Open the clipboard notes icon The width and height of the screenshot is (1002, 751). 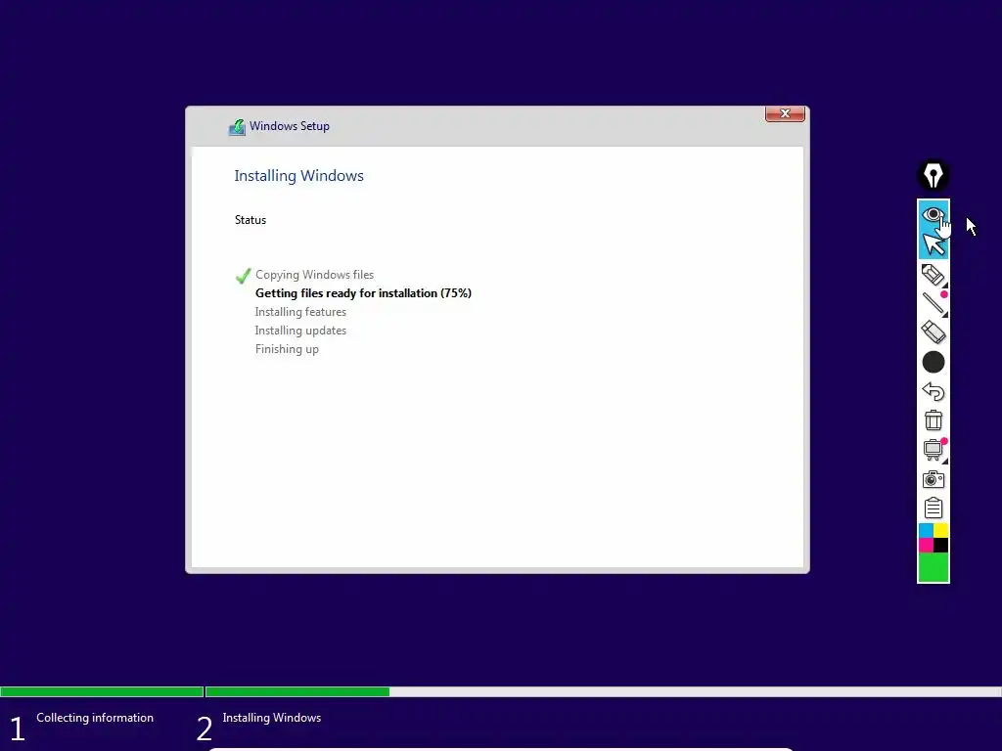click(x=933, y=508)
